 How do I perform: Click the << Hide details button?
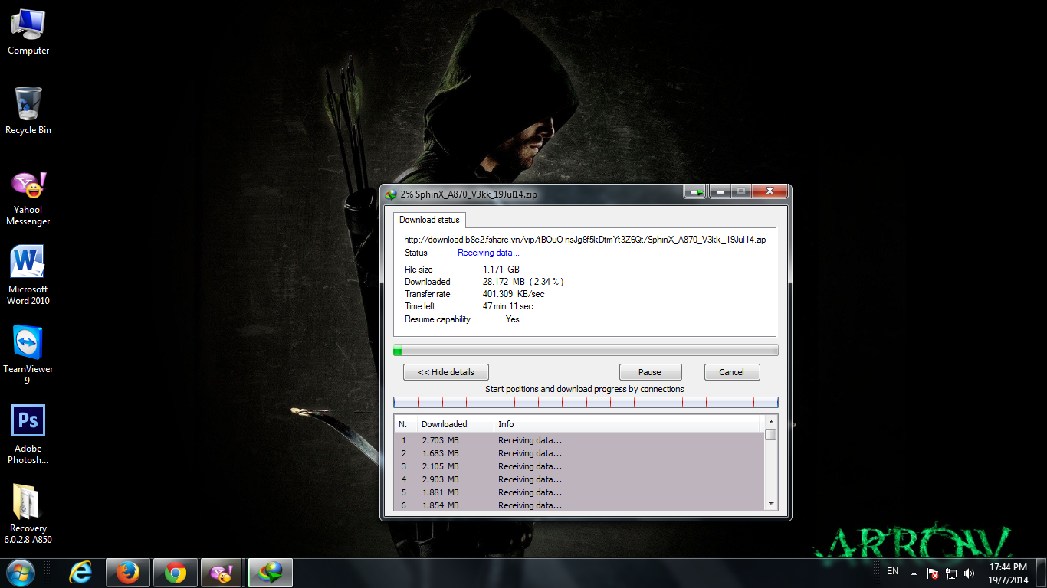click(x=446, y=372)
